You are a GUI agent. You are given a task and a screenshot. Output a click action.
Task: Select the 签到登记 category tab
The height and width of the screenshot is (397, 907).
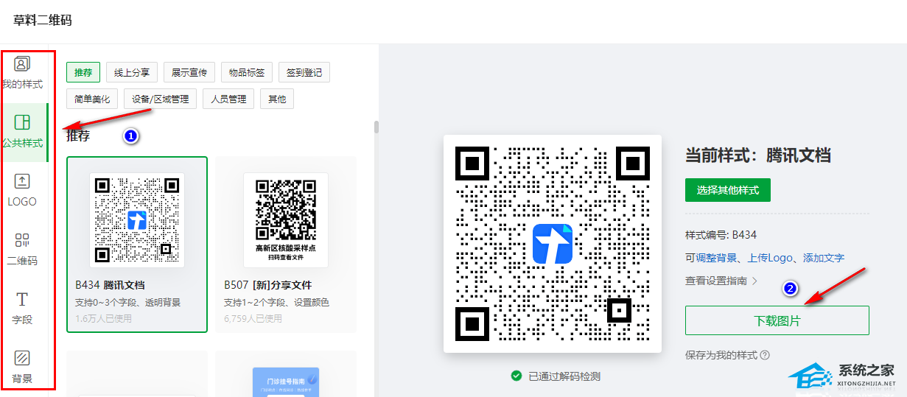pyautogui.click(x=304, y=72)
